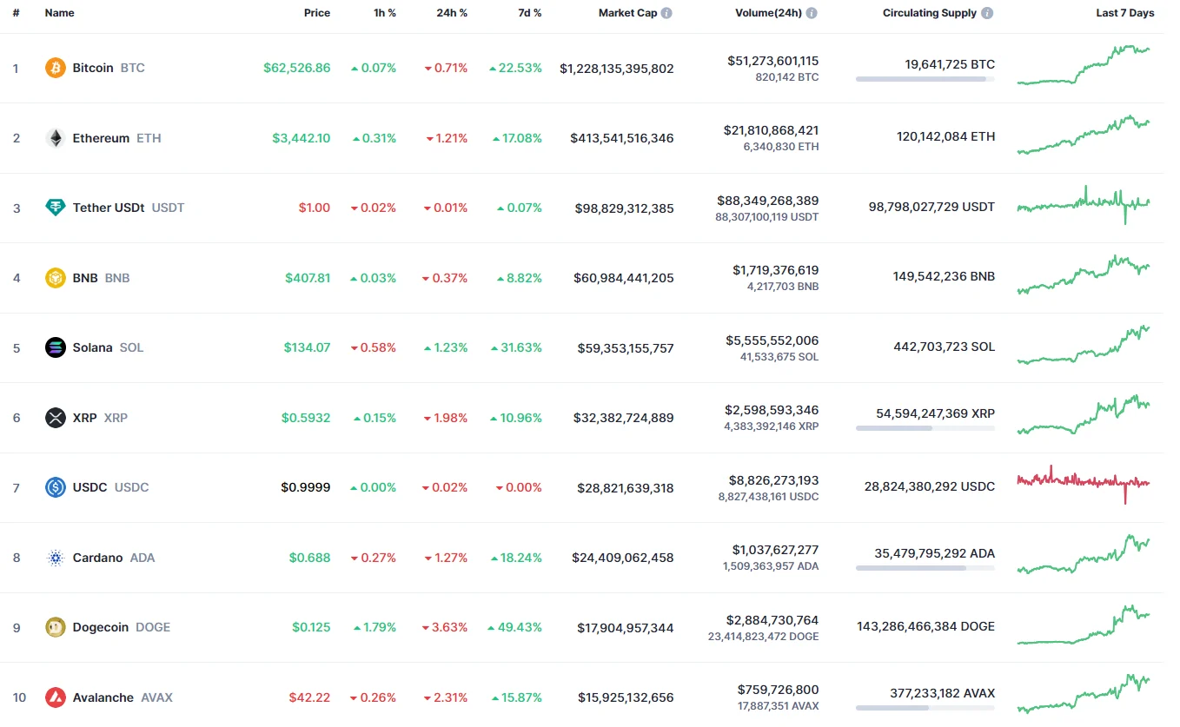Image resolution: width=1180 pixels, height=727 pixels.
Task: Sort the table by Price column
Action: point(317,13)
